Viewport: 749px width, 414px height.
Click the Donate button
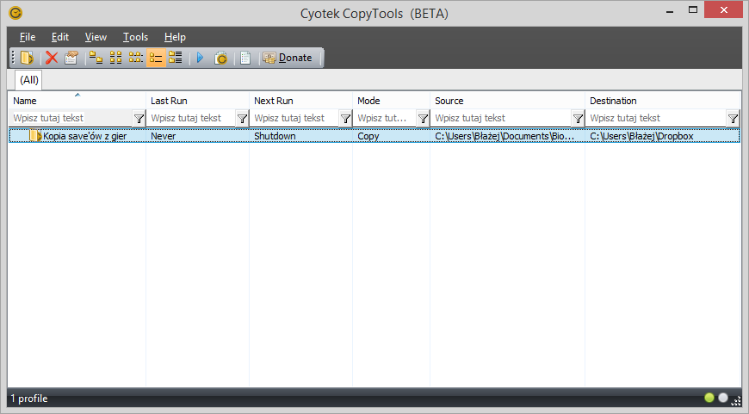(x=288, y=58)
